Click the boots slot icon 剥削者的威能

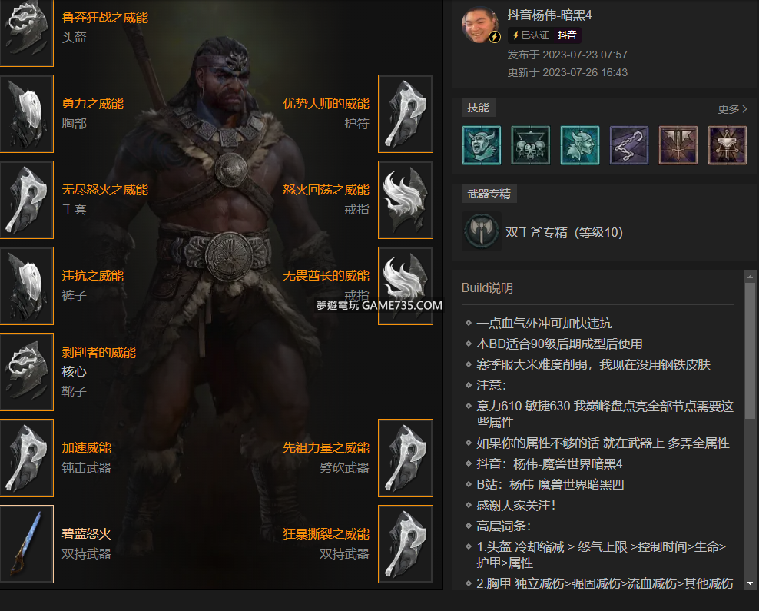click(26, 372)
